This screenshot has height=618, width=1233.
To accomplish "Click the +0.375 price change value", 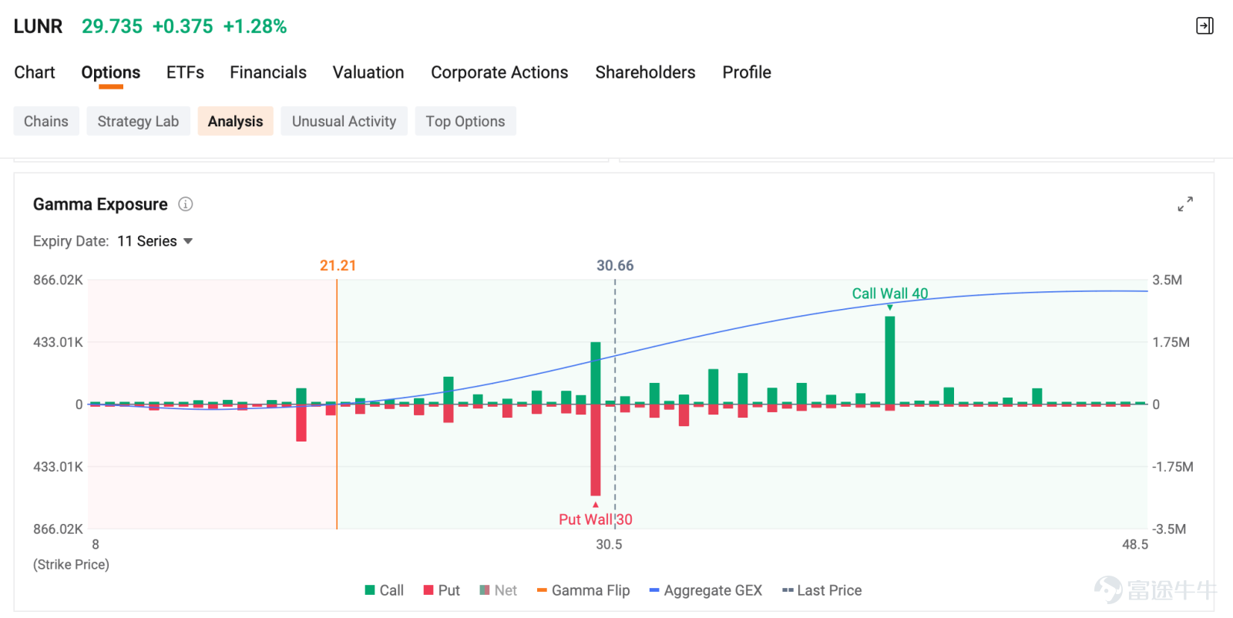I will [183, 26].
